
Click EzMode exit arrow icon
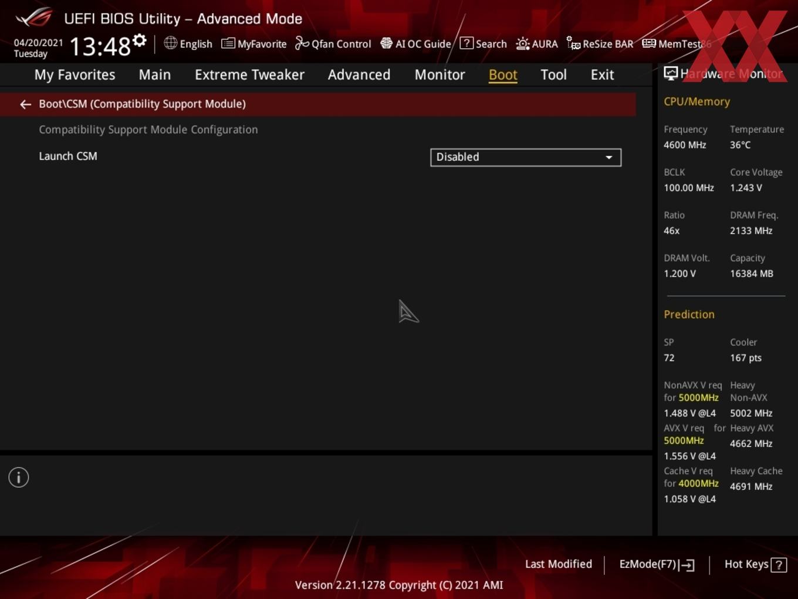(x=687, y=565)
